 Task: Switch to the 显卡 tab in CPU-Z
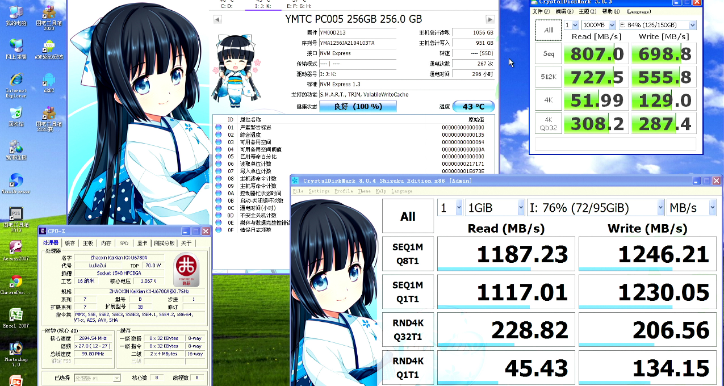tap(143, 244)
